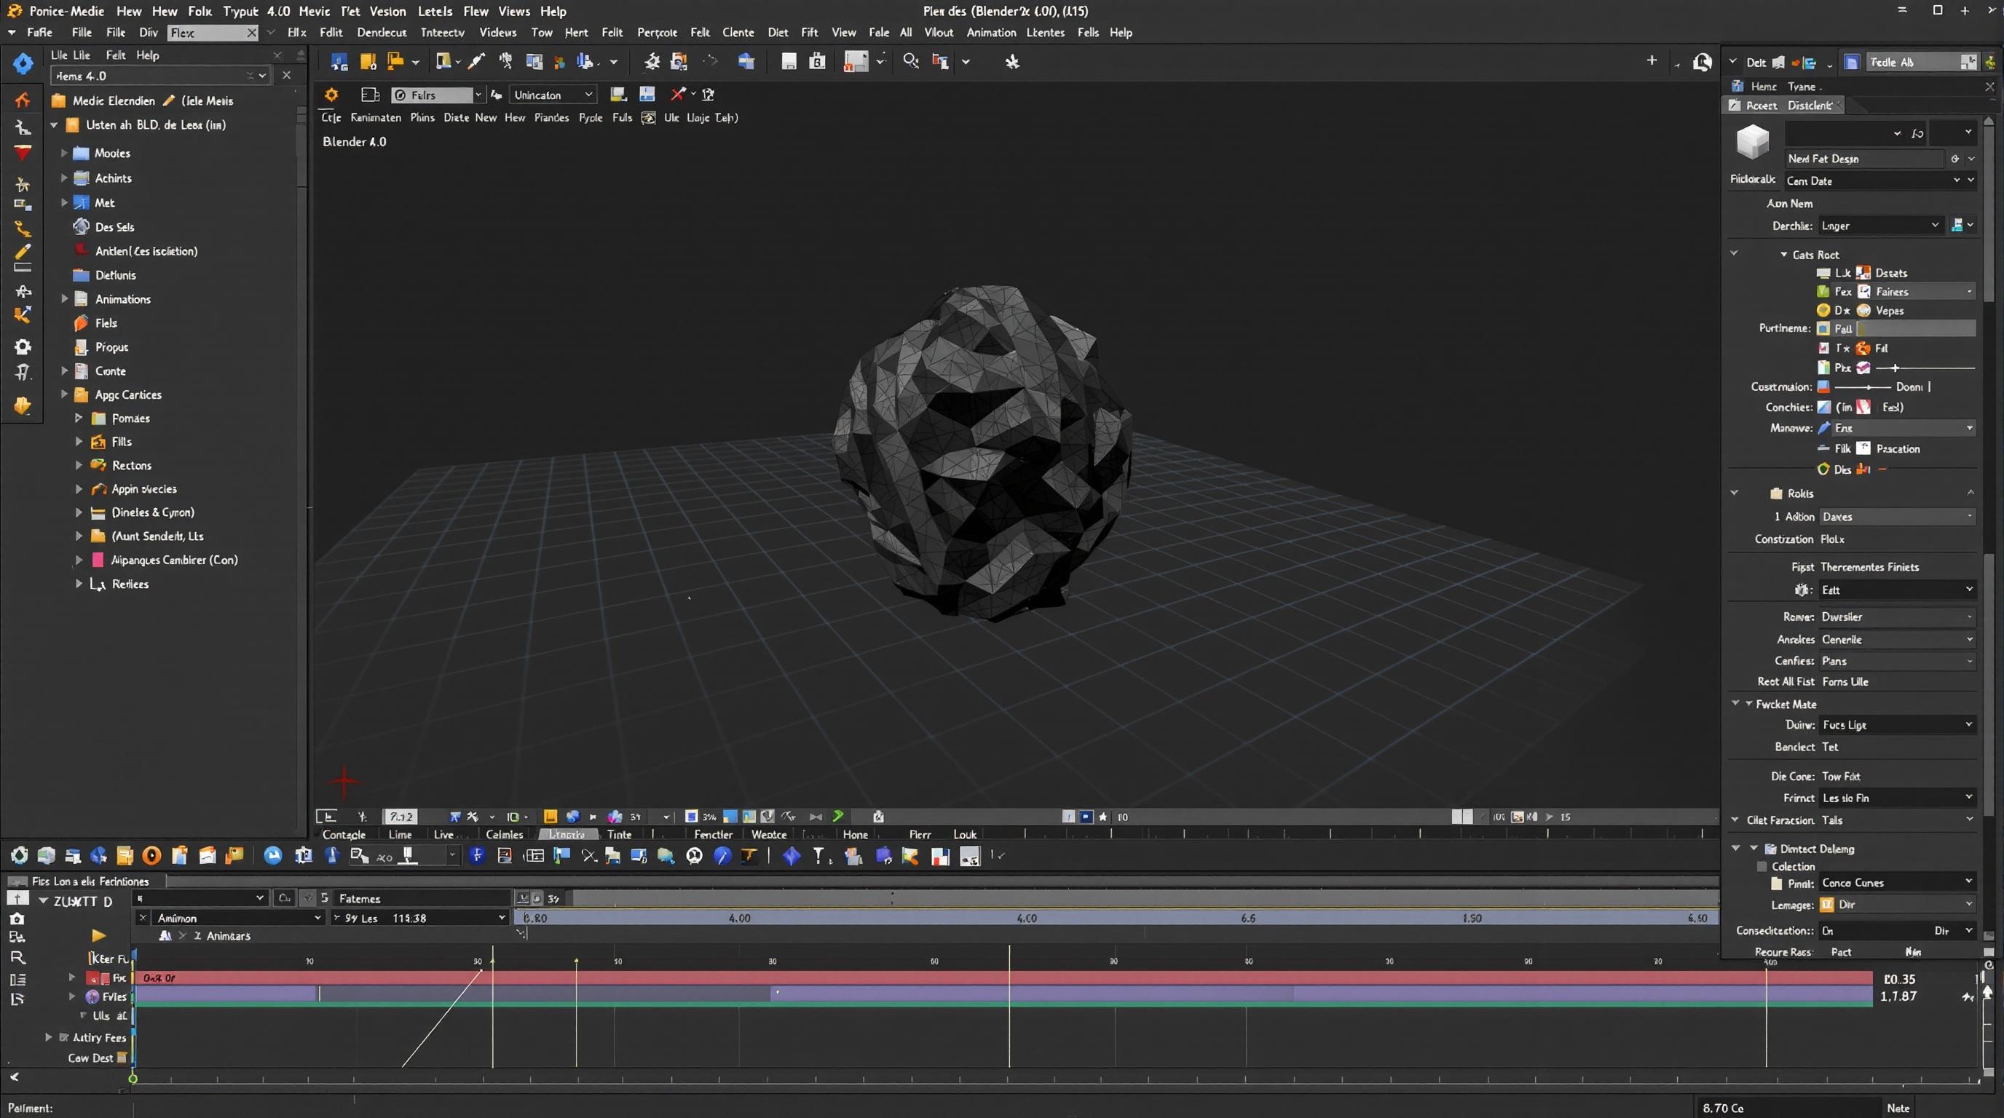The width and height of the screenshot is (2004, 1118).
Task: Click the white save disk icon in top toolbar
Action: pos(789,61)
